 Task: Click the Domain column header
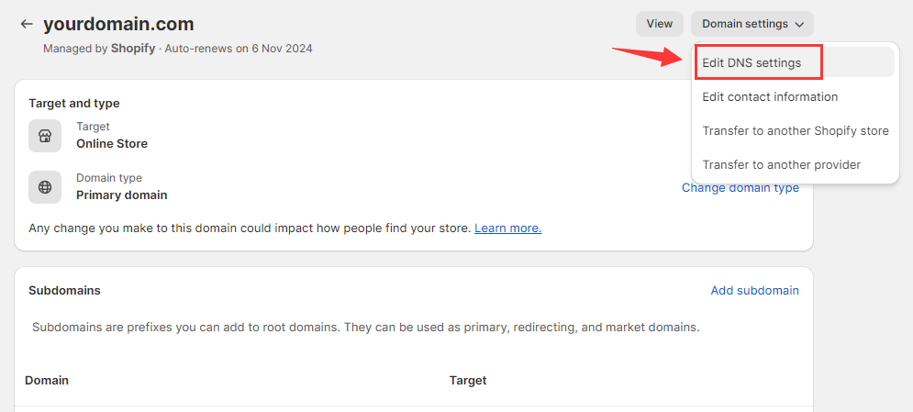click(x=47, y=380)
